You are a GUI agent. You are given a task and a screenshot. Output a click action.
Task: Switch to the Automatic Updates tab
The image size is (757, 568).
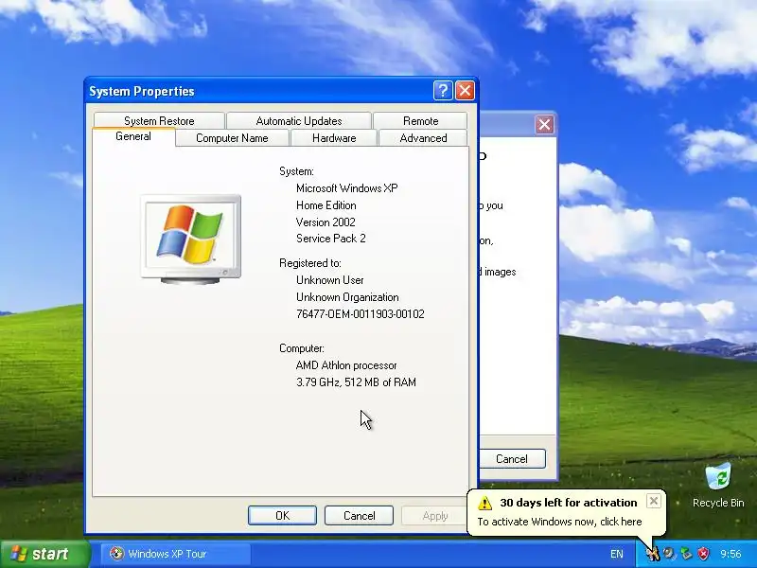(x=299, y=121)
